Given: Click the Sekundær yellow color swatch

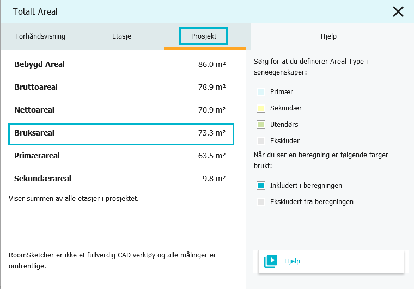Looking at the screenshot, I should pos(261,108).
